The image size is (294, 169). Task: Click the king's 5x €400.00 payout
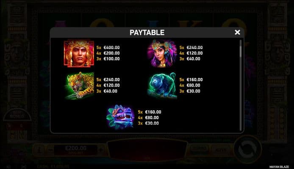[x=108, y=47]
